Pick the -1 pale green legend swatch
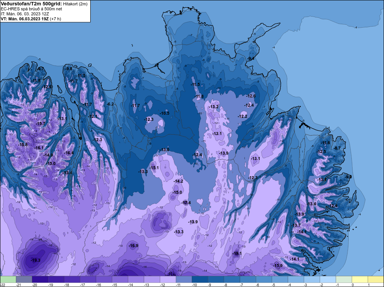Image resolution: width=384 pixels, height=287 pixels. pos(344,279)
